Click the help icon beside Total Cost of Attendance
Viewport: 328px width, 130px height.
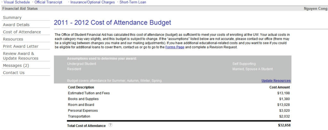pyautogui.click(x=110, y=125)
